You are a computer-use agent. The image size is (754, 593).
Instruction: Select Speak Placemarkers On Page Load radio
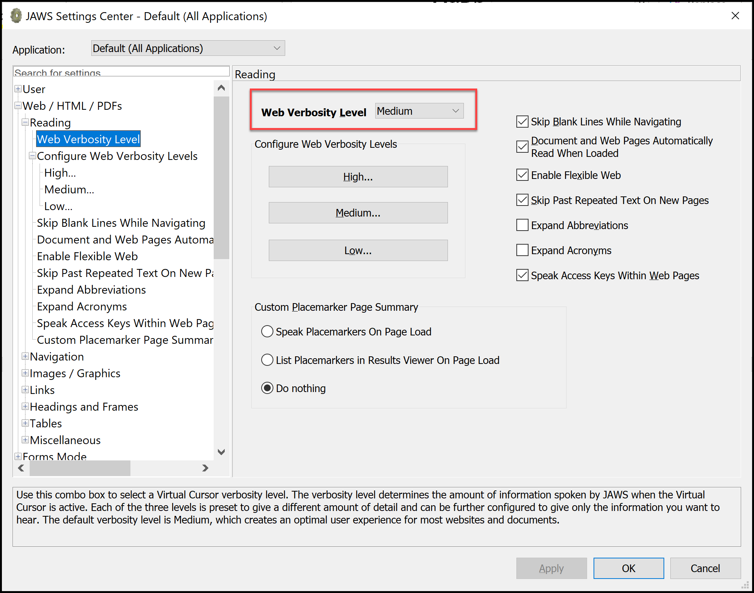(267, 332)
